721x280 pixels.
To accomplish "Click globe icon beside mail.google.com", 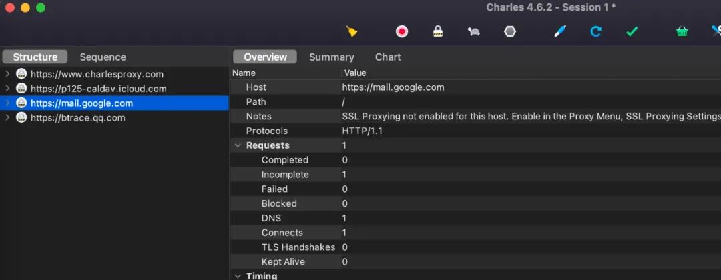I will [21, 103].
